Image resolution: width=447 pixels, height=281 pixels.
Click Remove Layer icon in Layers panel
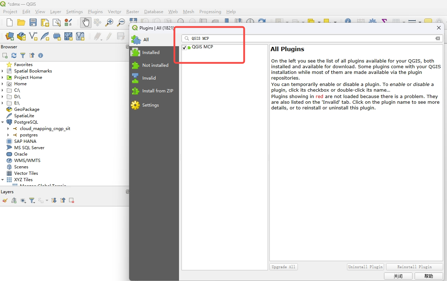click(72, 200)
